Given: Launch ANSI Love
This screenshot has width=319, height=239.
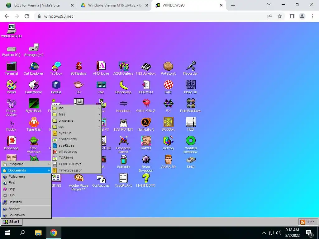Looking at the screenshot, I should coord(101,68).
